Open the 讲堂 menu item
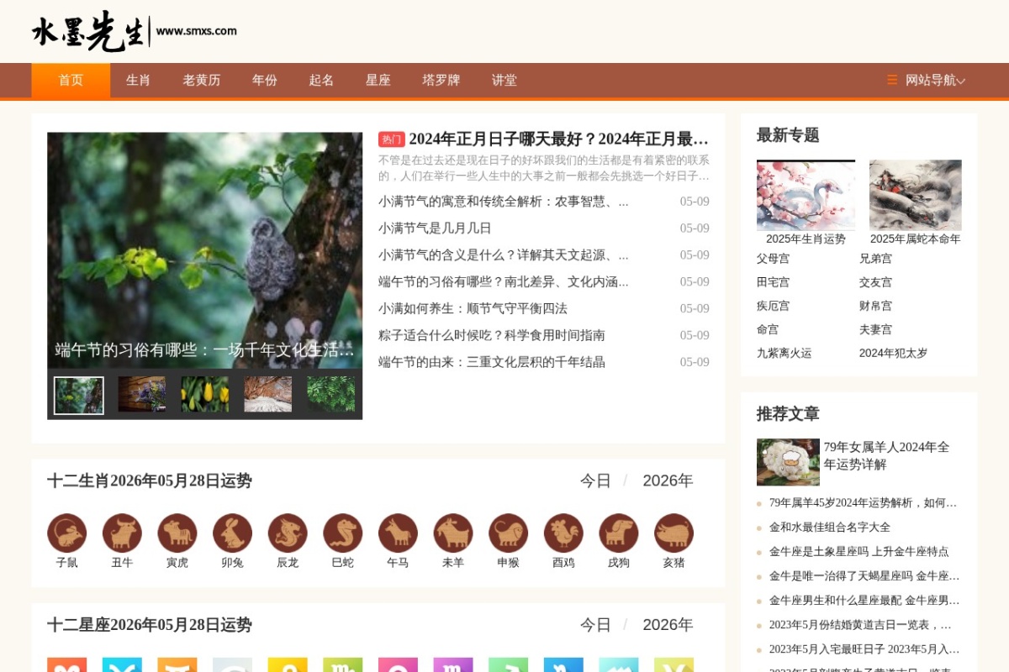 tap(504, 80)
